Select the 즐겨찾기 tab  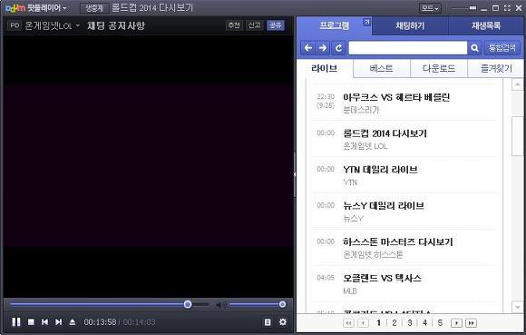tap(496, 68)
